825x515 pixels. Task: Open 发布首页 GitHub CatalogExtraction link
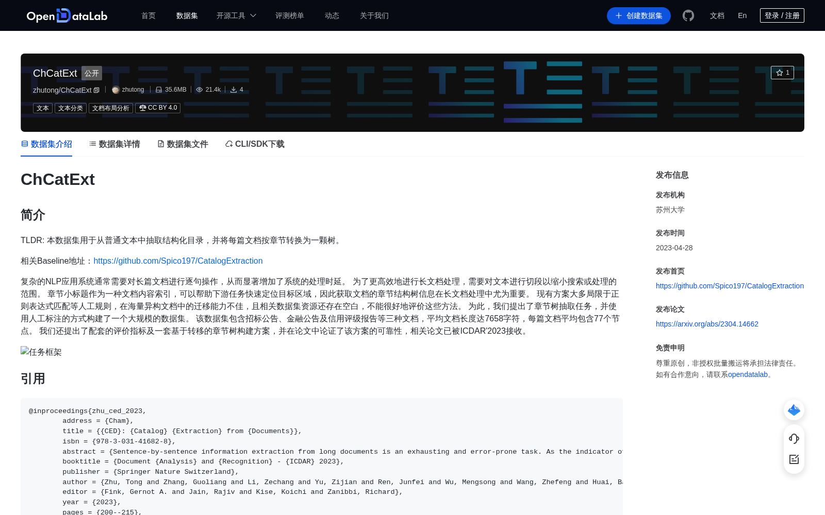pyautogui.click(x=730, y=286)
